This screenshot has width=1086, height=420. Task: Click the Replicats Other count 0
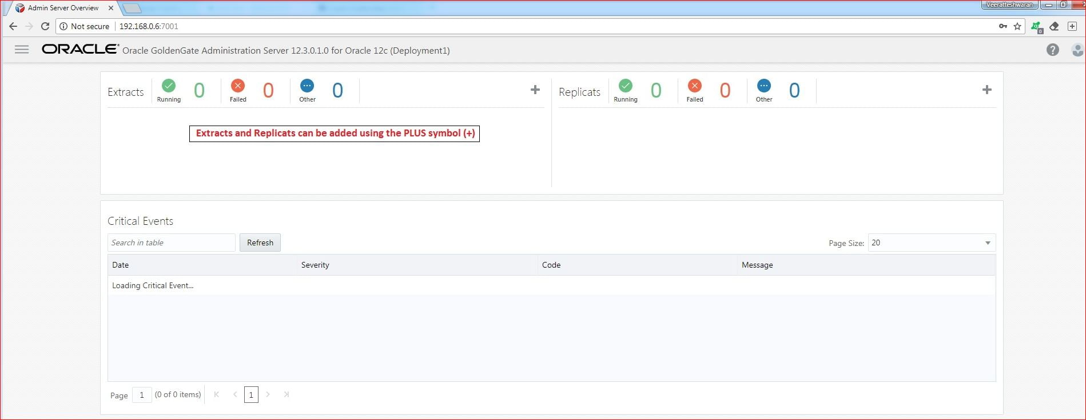coord(794,90)
